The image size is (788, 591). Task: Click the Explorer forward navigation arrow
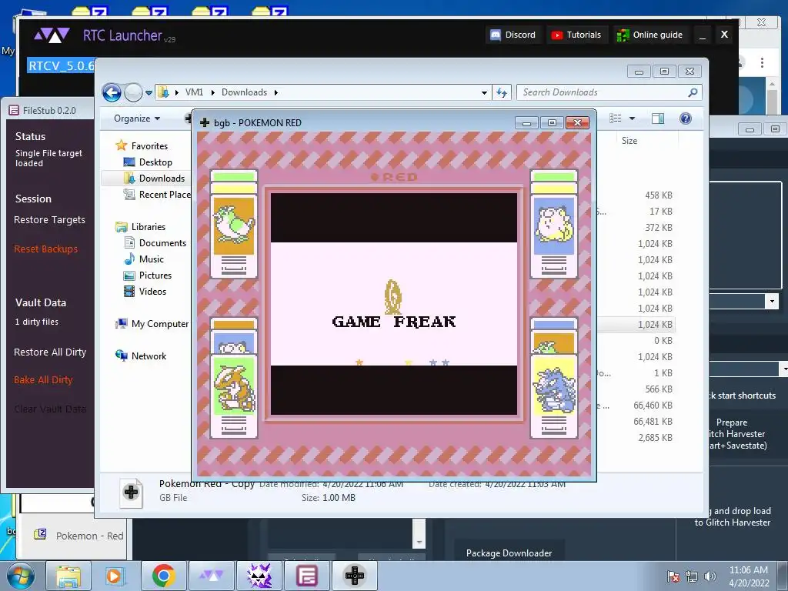click(133, 92)
